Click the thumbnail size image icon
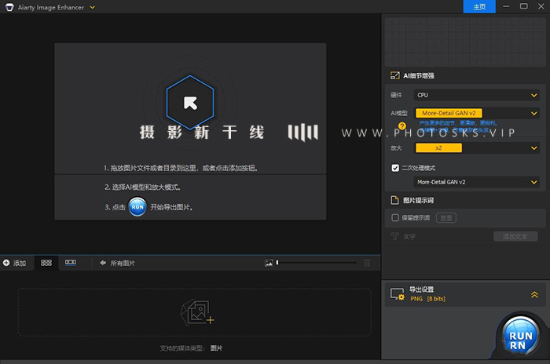This screenshot has height=364, width=550. pyautogui.click(x=269, y=263)
